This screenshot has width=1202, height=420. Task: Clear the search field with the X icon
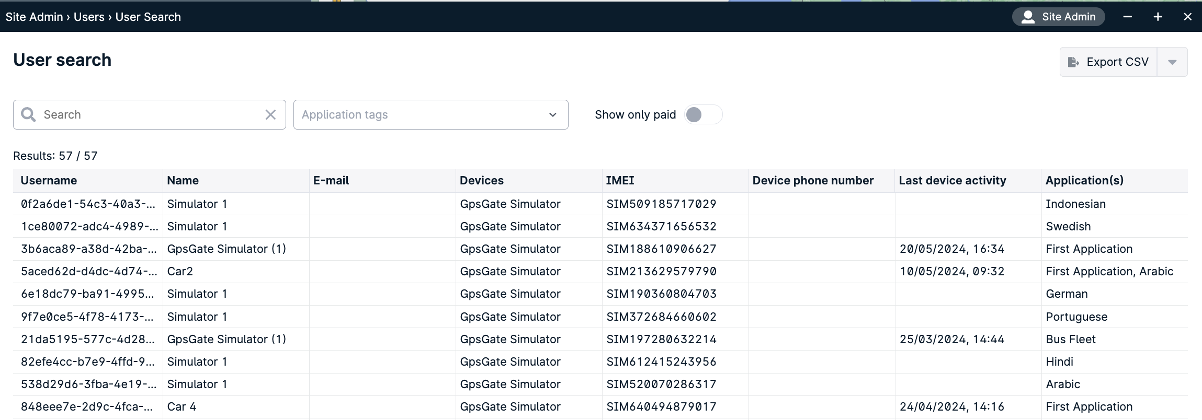(270, 114)
